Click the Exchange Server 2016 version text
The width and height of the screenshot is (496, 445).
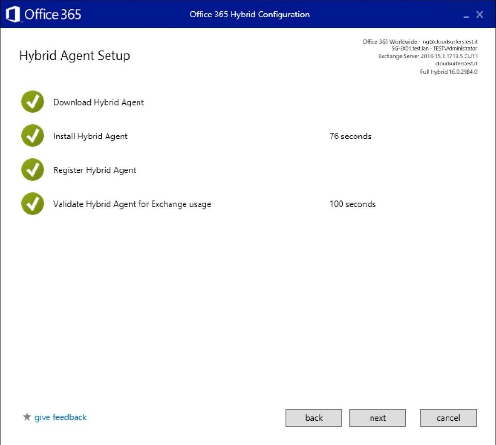(428, 56)
